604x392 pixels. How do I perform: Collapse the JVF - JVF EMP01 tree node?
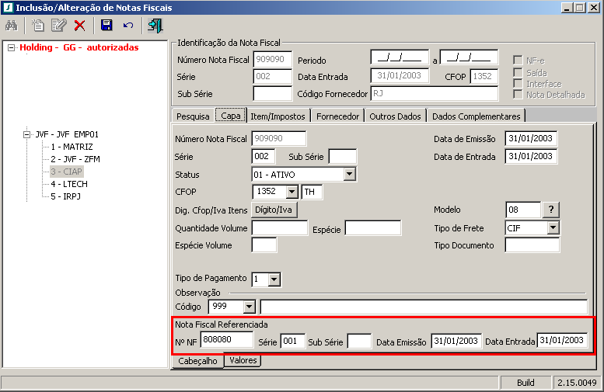coord(26,134)
